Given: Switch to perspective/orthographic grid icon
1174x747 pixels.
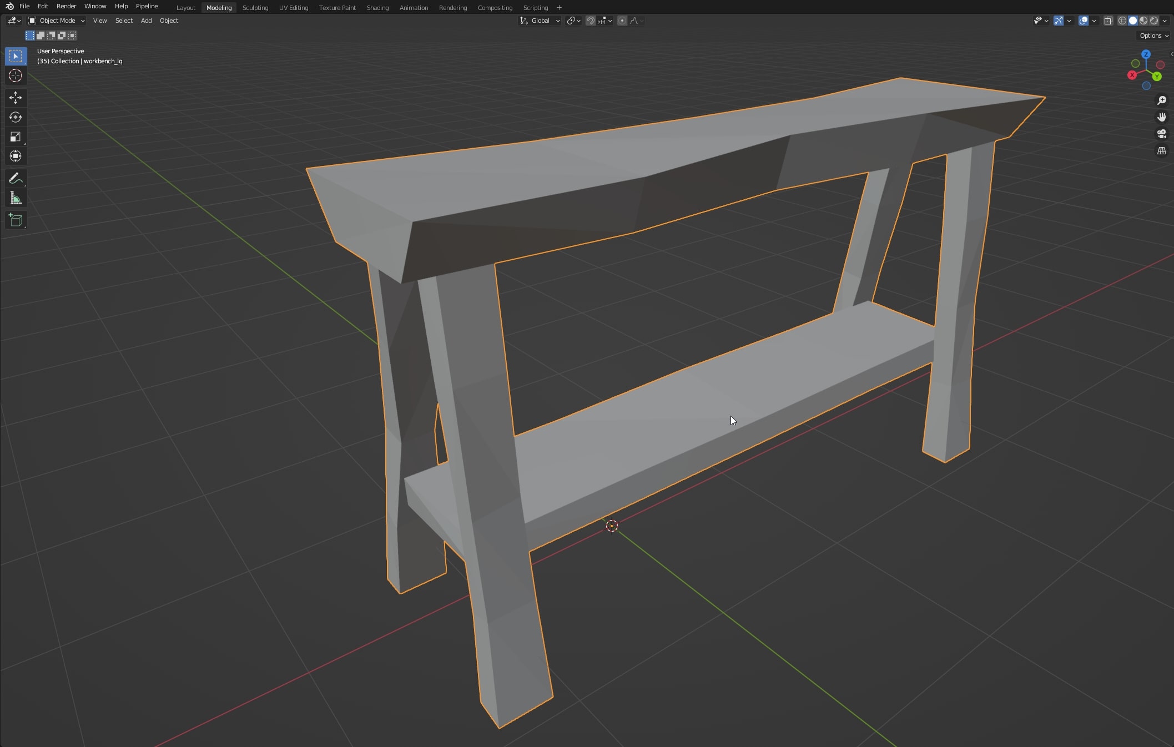Looking at the screenshot, I should (1161, 151).
